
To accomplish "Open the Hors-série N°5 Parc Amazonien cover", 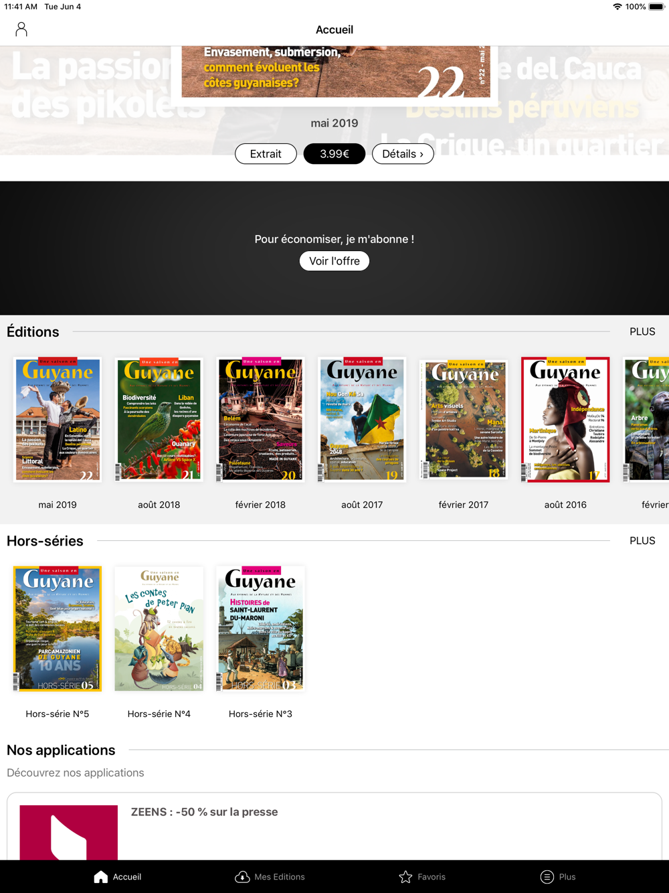I will (58, 629).
